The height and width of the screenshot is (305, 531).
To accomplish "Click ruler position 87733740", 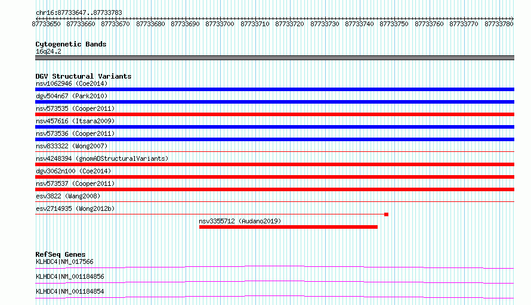I will [359, 24].
